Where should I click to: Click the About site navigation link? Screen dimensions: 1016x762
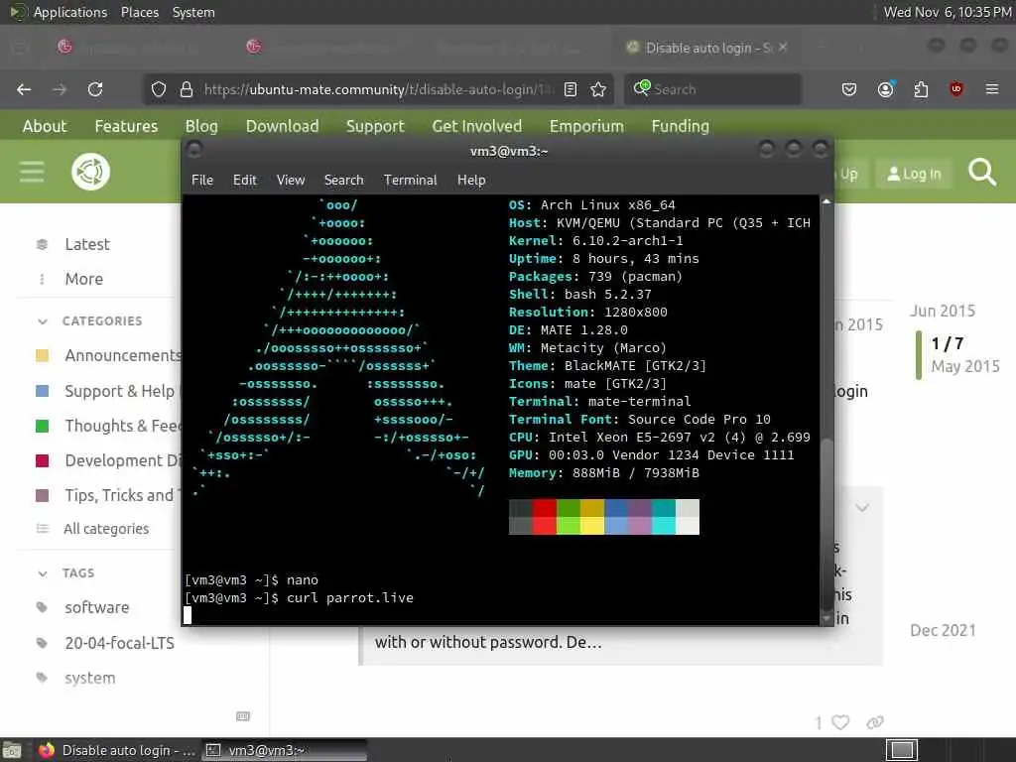pyautogui.click(x=45, y=126)
